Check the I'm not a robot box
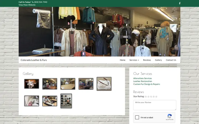Screen dimensions: 199x124 click(137, 117)
